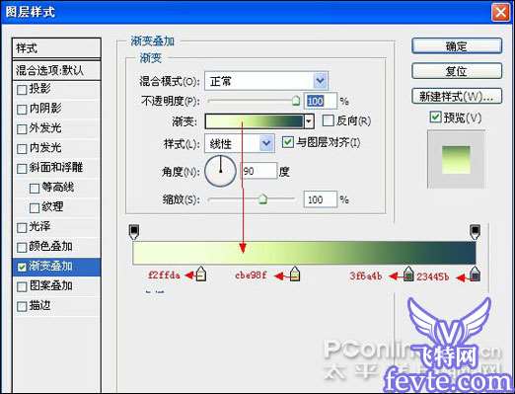The image size is (515, 394).
Task: Select 混合选项:默认 in the list
Action: (x=56, y=70)
